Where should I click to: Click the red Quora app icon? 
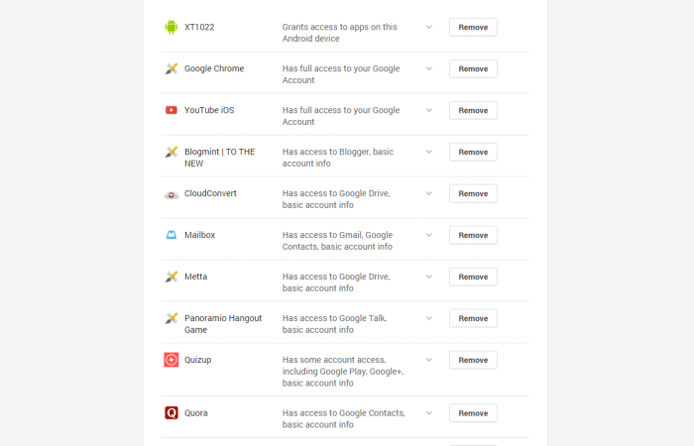[x=172, y=413]
